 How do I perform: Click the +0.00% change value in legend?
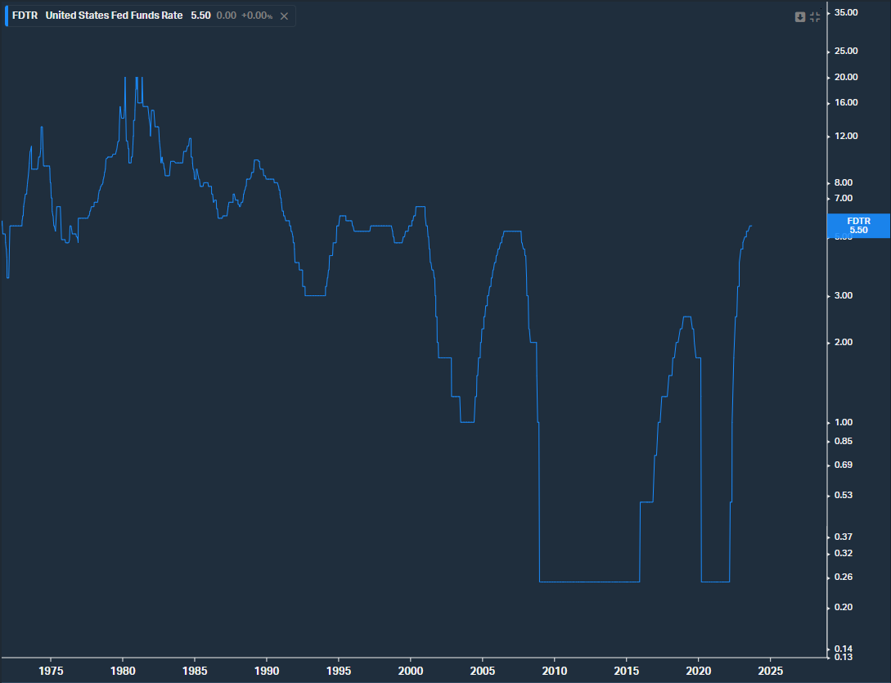(x=256, y=16)
